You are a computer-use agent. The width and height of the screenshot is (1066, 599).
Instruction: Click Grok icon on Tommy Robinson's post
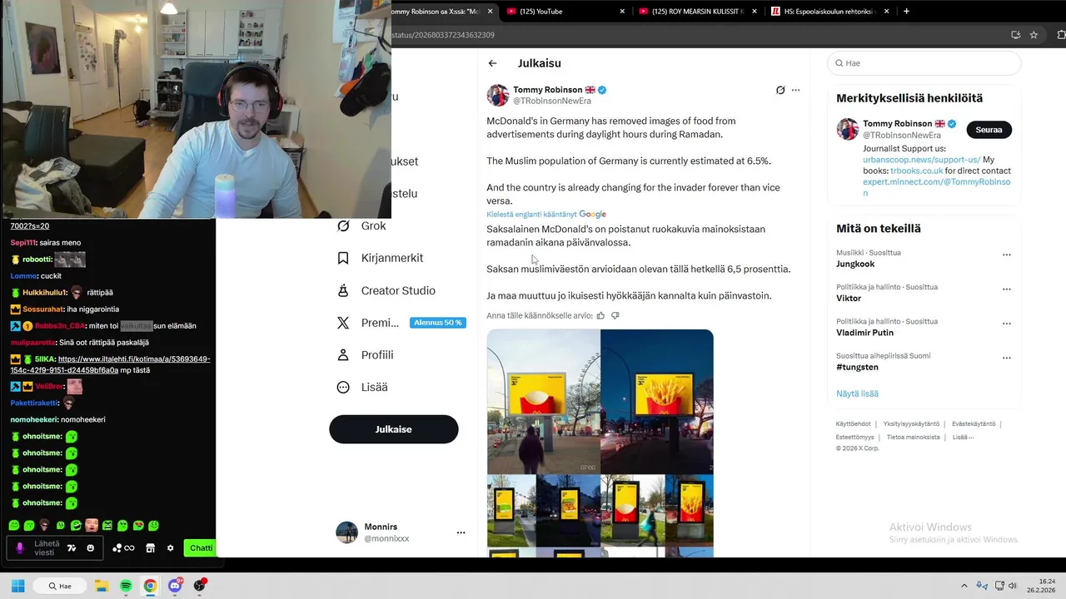(780, 90)
